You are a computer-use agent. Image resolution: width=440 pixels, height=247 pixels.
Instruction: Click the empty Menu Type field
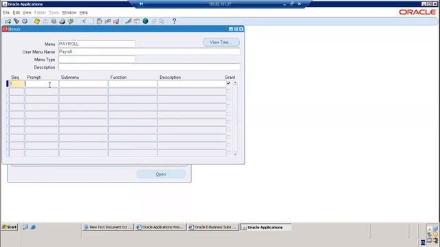[x=97, y=60]
